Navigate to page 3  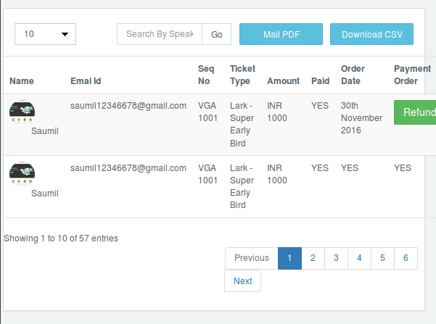tap(336, 258)
